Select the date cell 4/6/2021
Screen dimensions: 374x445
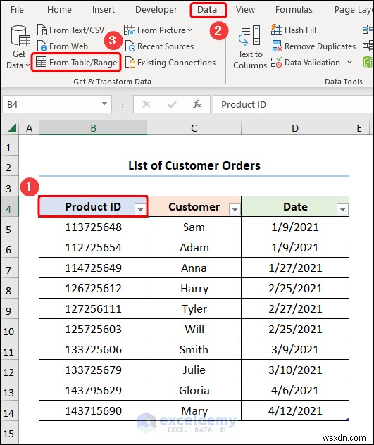(x=295, y=391)
